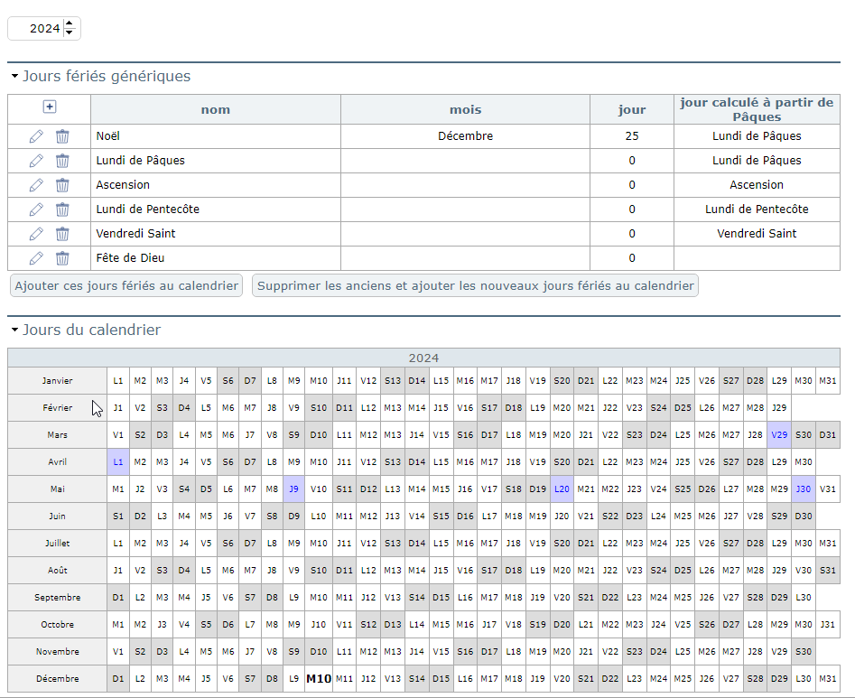Delete the Ascension holiday row

(x=62, y=185)
